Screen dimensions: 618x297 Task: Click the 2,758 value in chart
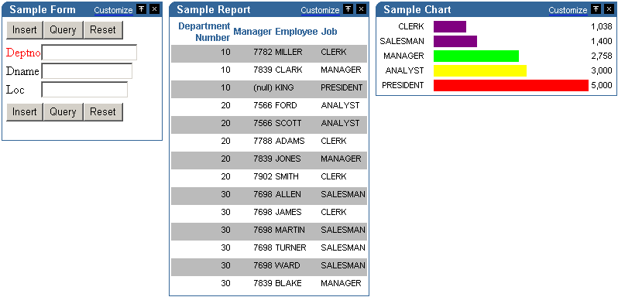(x=602, y=56)
